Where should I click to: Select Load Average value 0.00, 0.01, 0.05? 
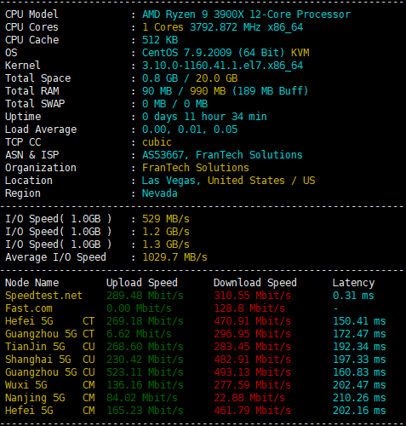pyautogui.click(x=190, y=130)
